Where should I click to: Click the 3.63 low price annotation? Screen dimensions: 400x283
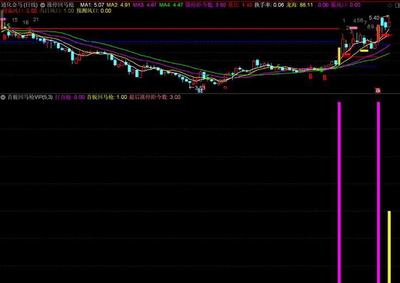pyautogui.click(x=200, y=88)
